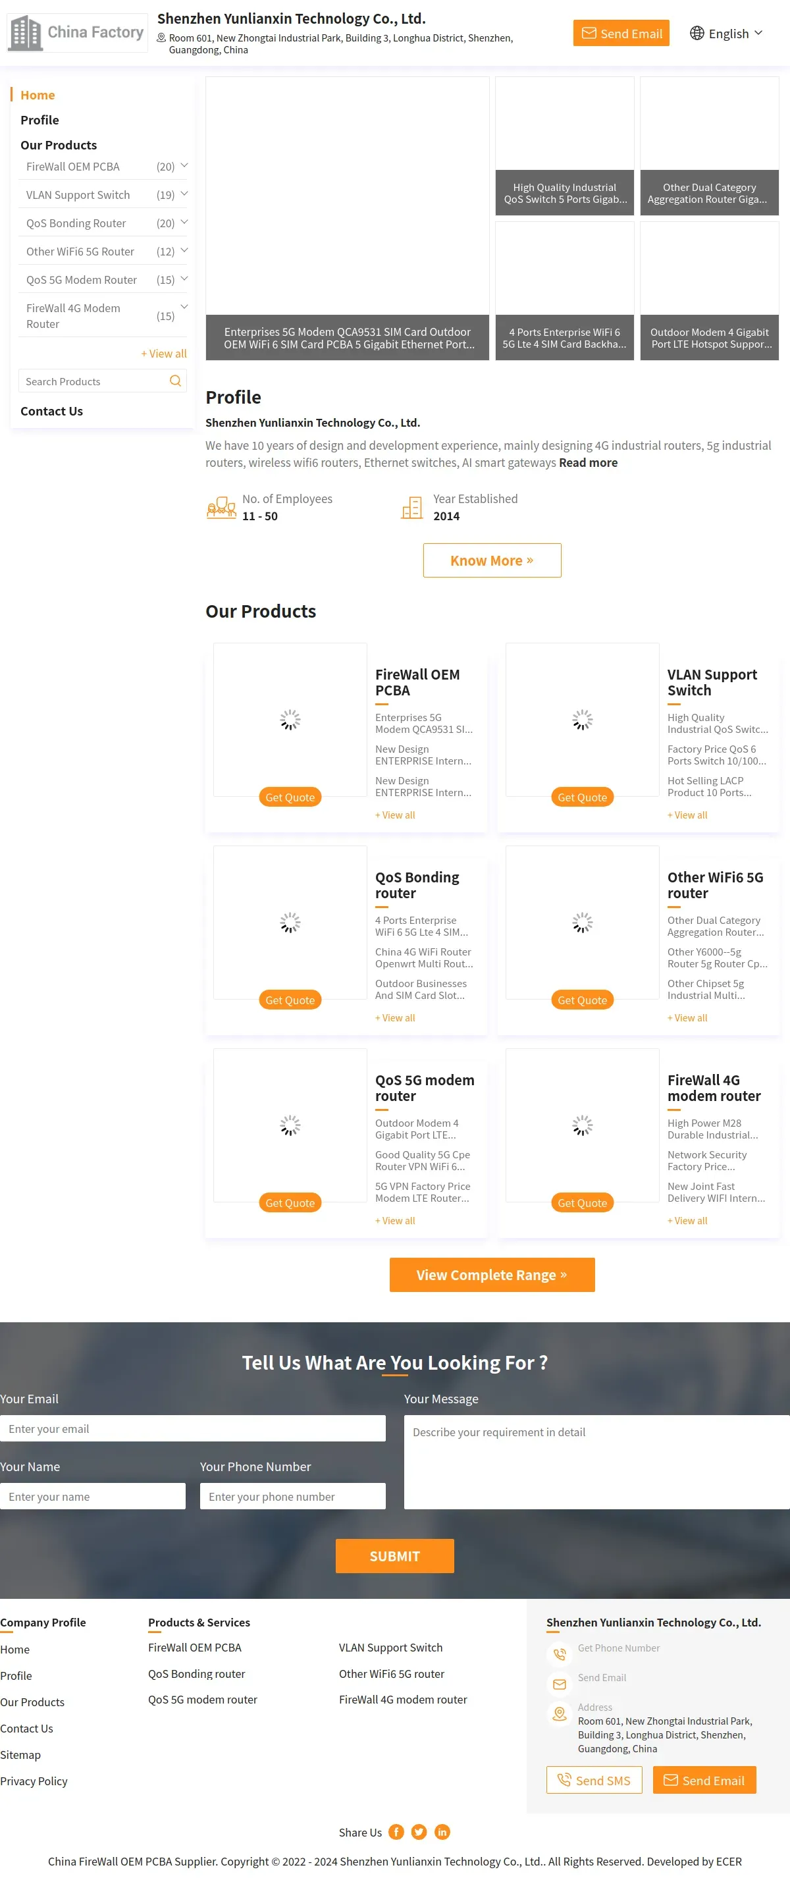This screenshot has height=1882, width=790.
Task: Click the Enter your phone number field
Action: (x=293, y=1497)
